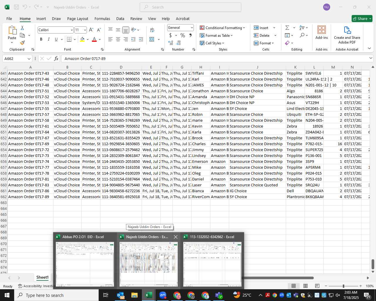Switch to the Data tab

click(x=120, y=19)
